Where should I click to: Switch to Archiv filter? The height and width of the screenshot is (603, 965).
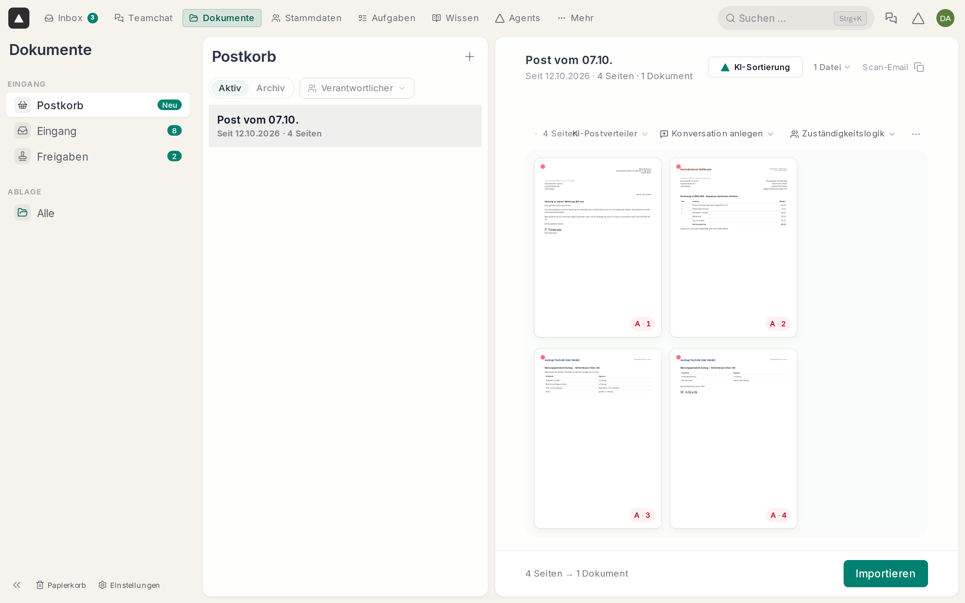click(270, 88)
